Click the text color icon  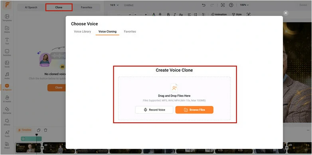154,14
